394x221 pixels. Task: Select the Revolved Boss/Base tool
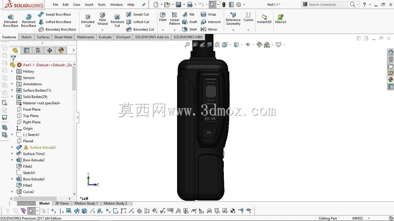coord(29,20)
